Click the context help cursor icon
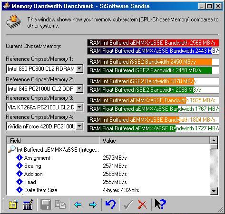Viewport: 225px width, 214px height. pyautogui.click(x=160, y=204)
